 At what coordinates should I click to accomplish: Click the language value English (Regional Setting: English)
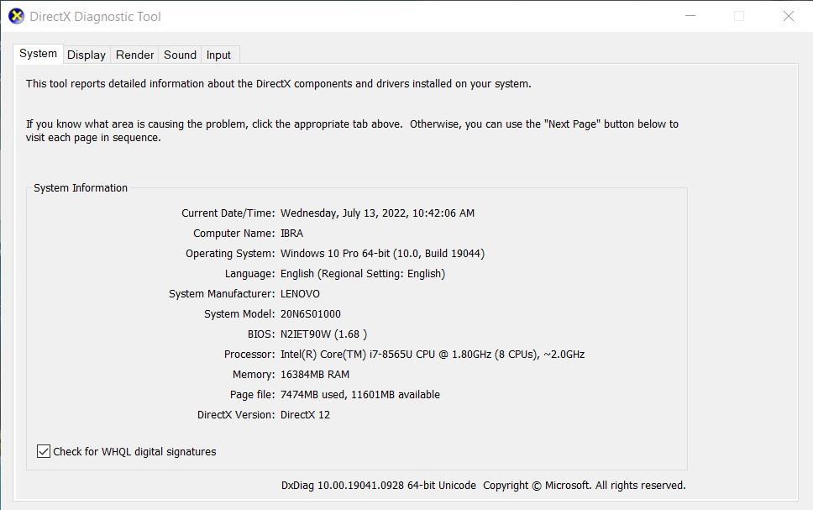click(x=363, y=274)
